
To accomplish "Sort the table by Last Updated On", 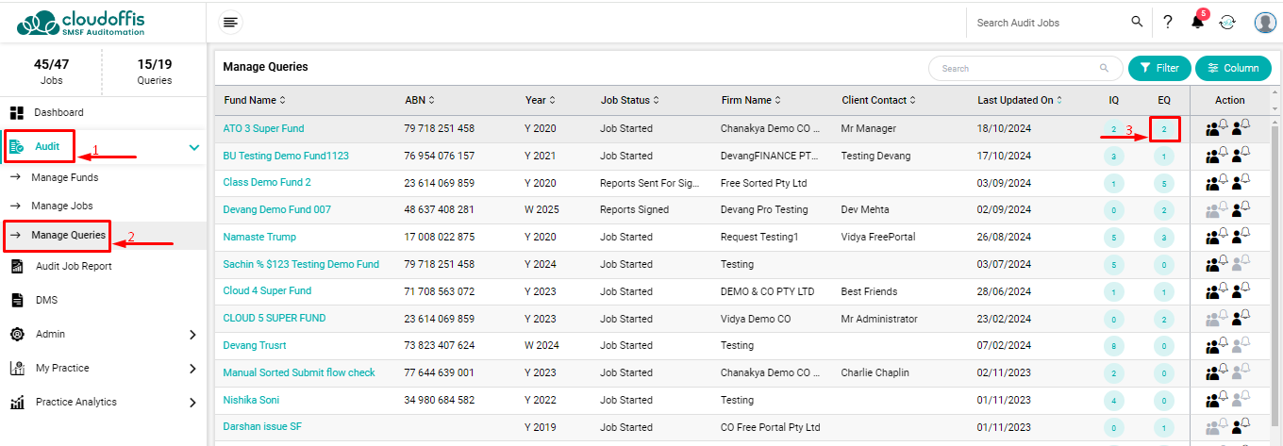I will click(1059, 100).
